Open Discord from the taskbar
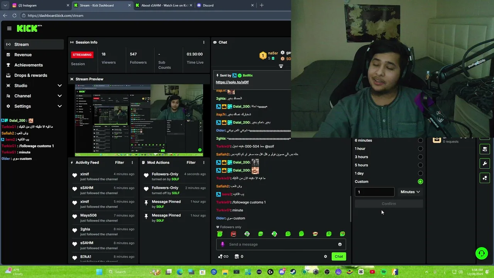The width and height of the screenshot is (494, 278). point(282,272)
